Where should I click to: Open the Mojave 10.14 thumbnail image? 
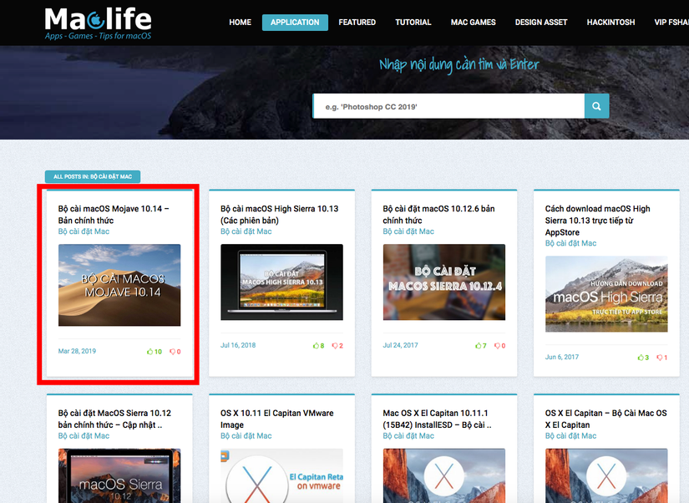[x=119, y=285]
